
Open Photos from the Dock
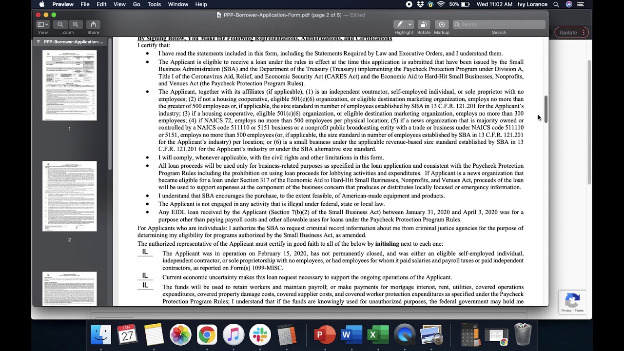click(180, 335)
